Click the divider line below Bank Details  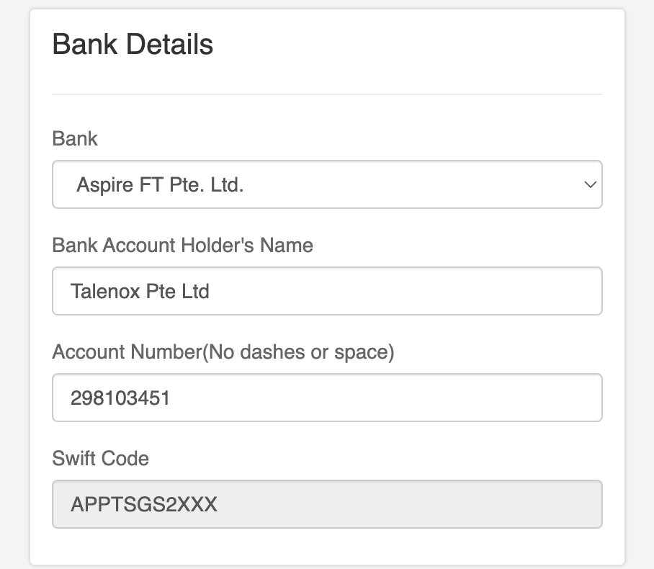coord(327,94)
